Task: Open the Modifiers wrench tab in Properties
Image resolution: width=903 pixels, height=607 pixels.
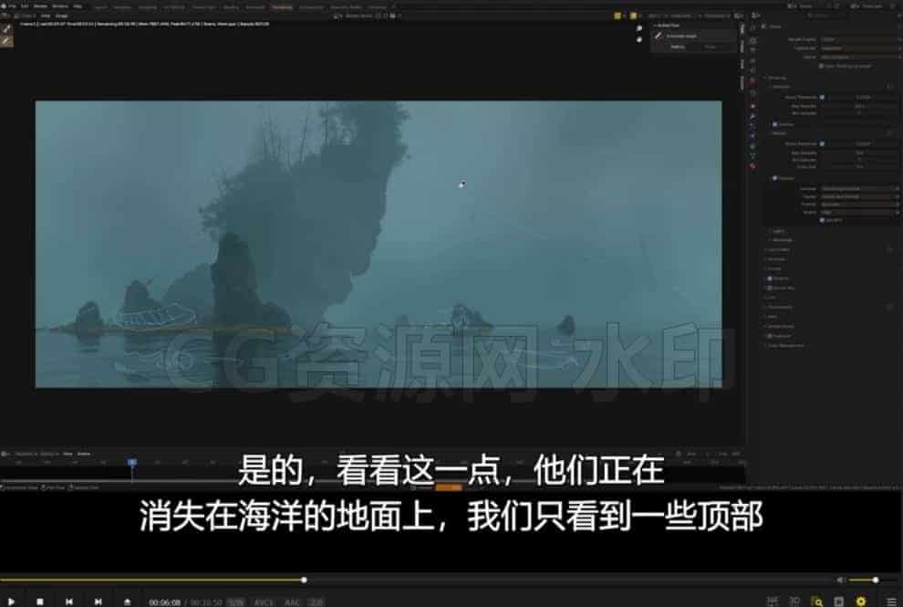Action: click(752, 116)
